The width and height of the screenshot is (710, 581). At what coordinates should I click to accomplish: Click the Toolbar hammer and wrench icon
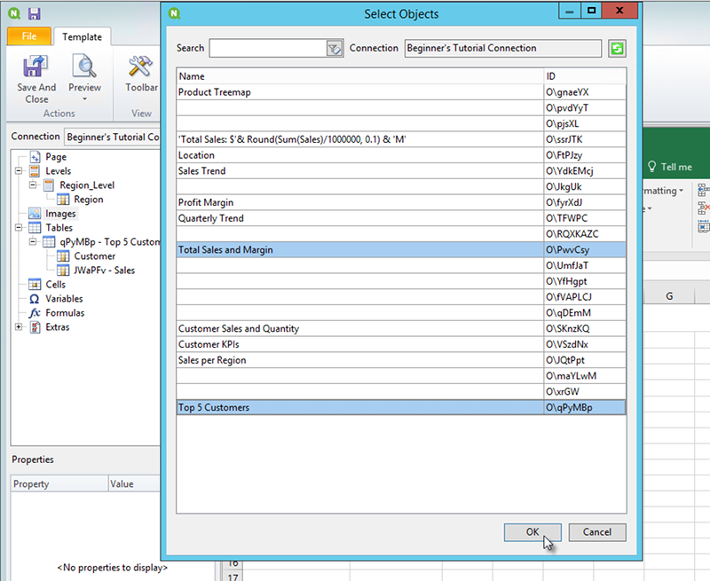140,67
